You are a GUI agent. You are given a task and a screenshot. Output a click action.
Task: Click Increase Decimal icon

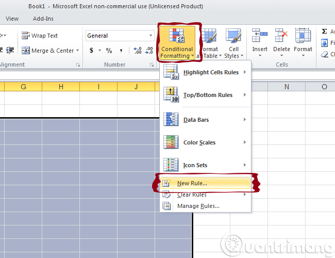click(138, 51)
